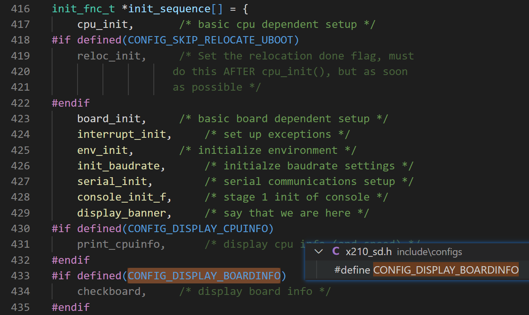
Task: Click line number 427
Action: [20, 181]
